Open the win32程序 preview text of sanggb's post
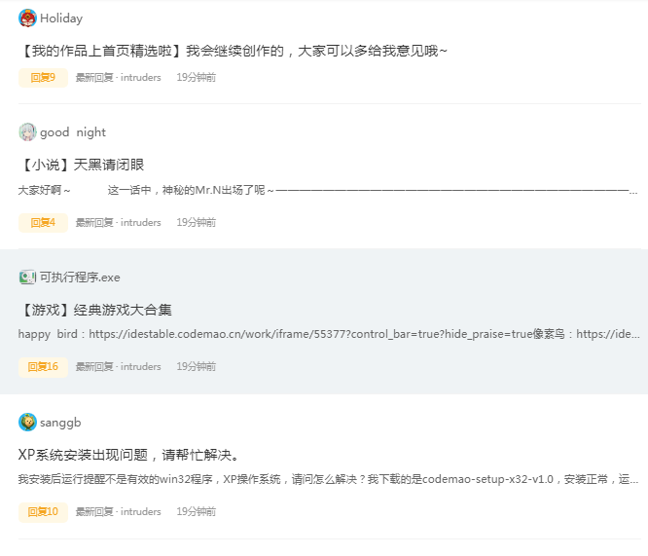Screen dimensions: 648x556 tap(329, 479)
